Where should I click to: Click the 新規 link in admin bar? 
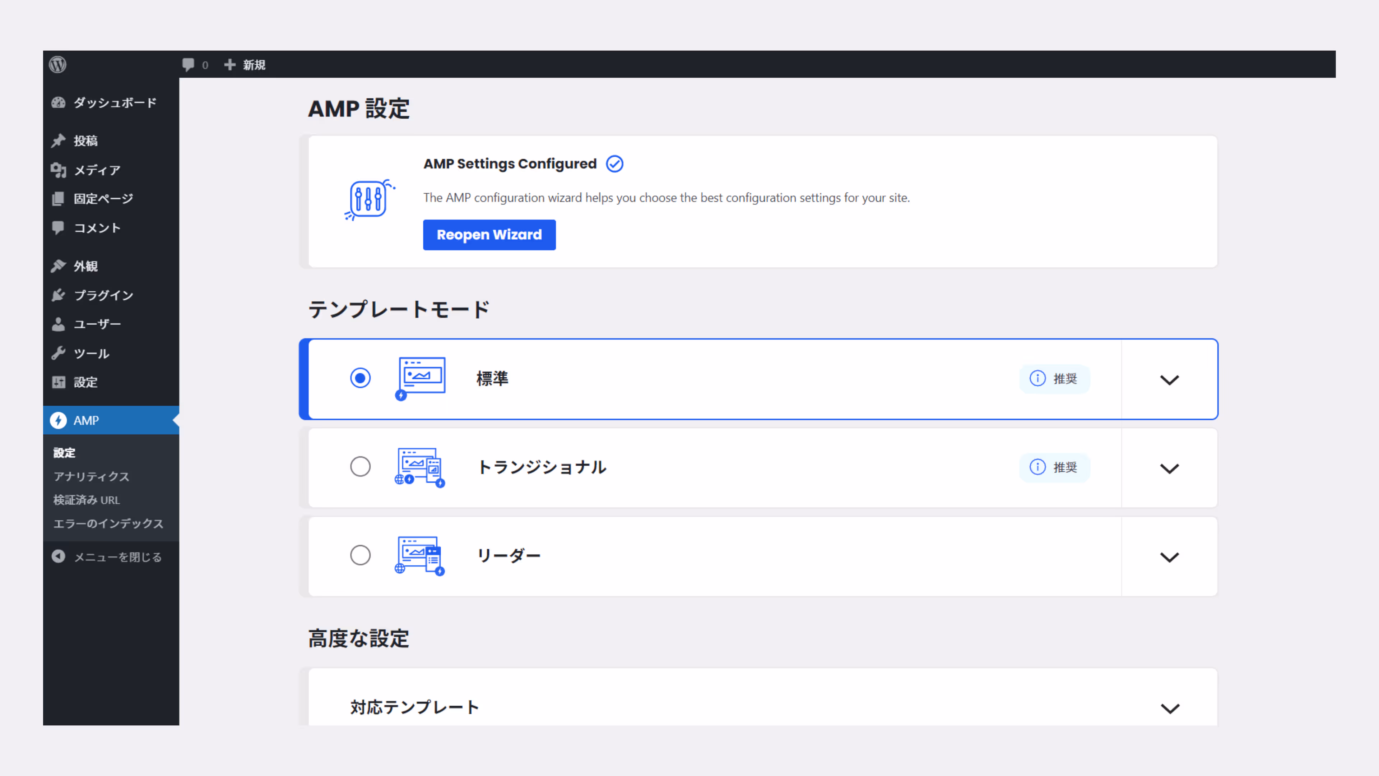[x=254, y=65]
